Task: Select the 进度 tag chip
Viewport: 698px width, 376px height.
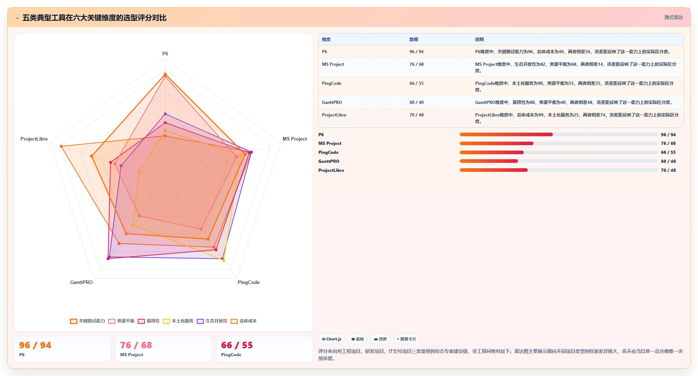Action: point(380,339)
